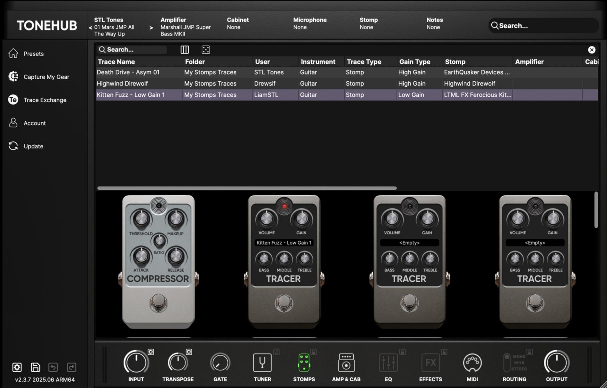Click the pedalboard vertical scrollbar

(x=596, y=210)
